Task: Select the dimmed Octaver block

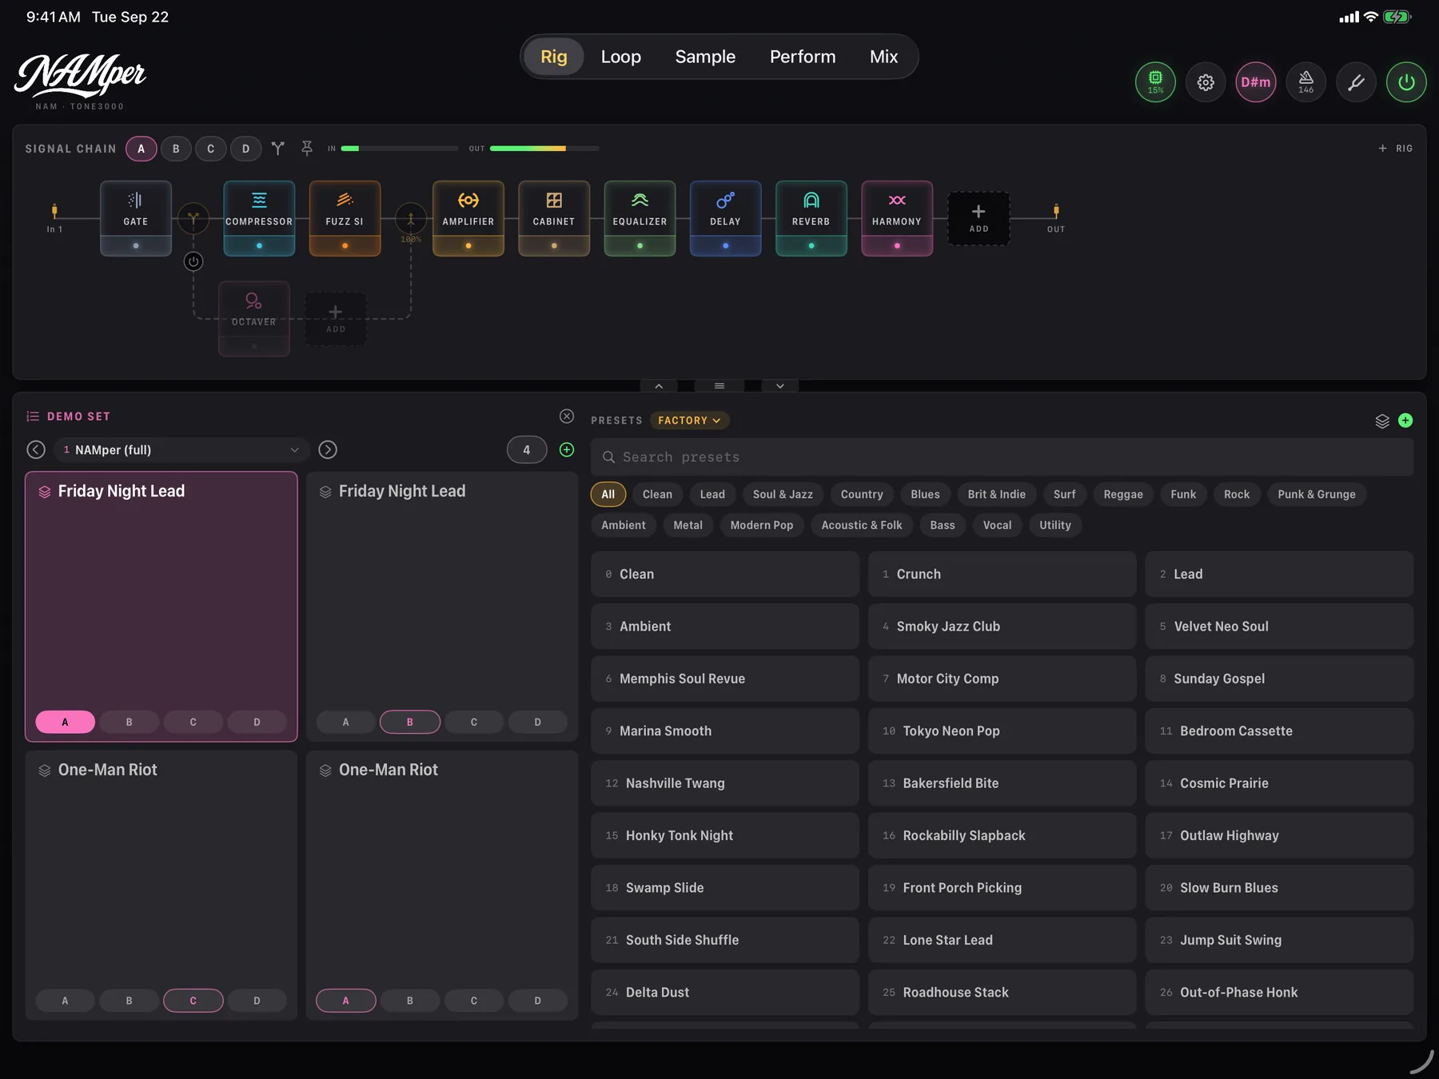Action: point(254,318)
